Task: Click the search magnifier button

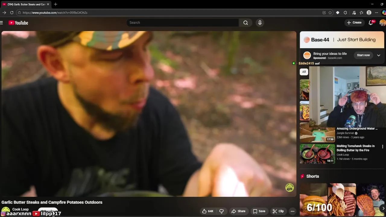Action: point(245,23)
